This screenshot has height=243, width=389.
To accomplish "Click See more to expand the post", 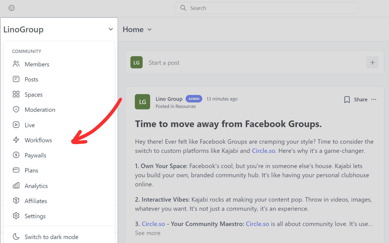I will tap(147, 233).
